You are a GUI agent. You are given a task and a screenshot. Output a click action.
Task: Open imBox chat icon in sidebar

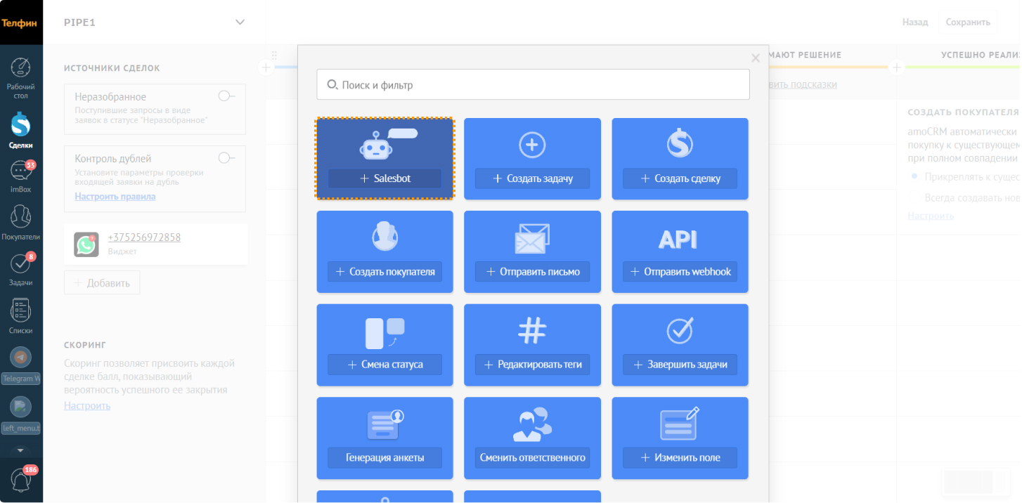pos(20,171)
